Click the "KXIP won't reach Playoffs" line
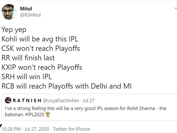Screen dimensions: 177x133 42,68
